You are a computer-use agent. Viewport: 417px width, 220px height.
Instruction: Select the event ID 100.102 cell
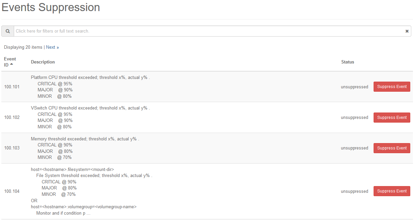tap(12, 118)
